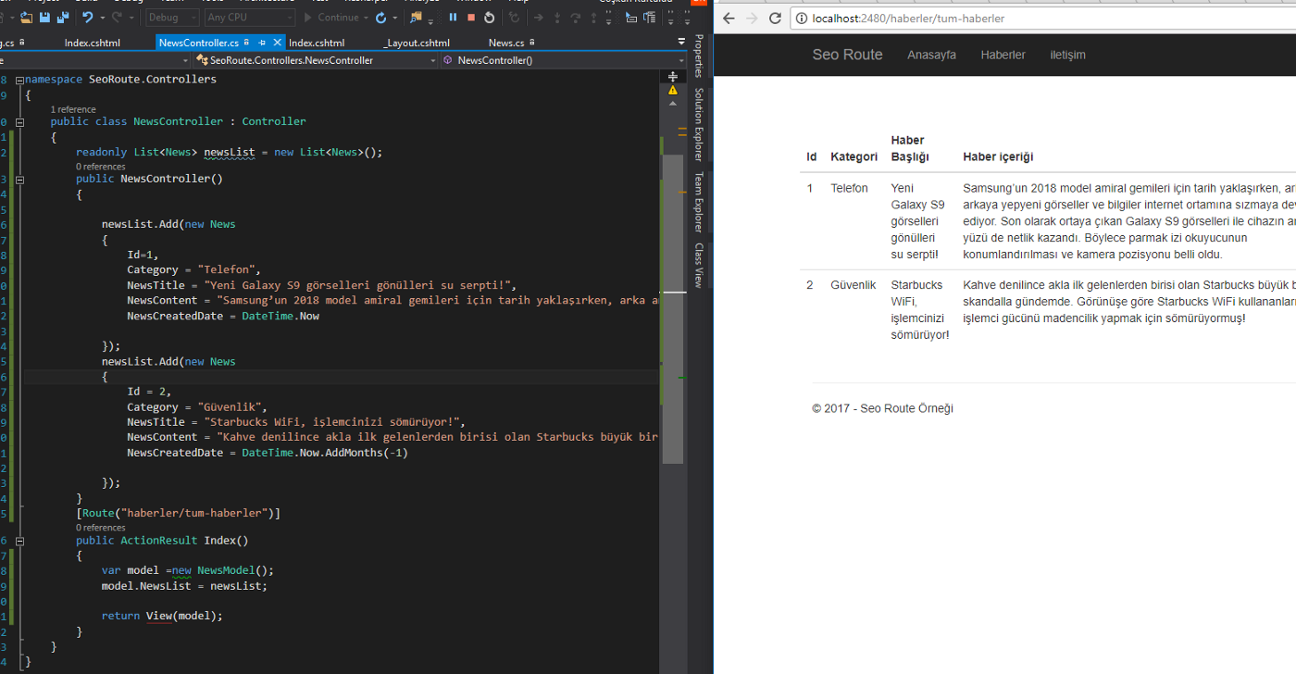Screen dimensions: 1296x674
Task: Click the '1 reference' CodeLens above class
Action: 73,109
